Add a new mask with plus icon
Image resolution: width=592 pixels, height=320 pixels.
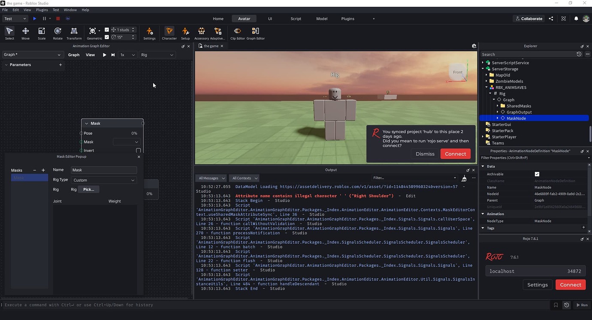[43, 170]
